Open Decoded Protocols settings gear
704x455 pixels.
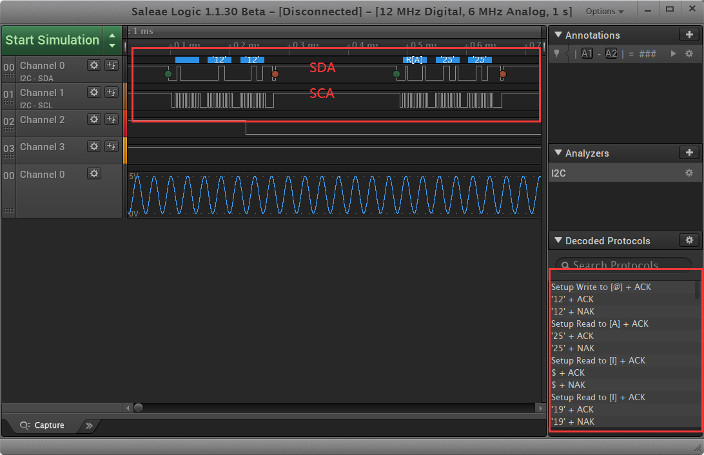[689, 240]
